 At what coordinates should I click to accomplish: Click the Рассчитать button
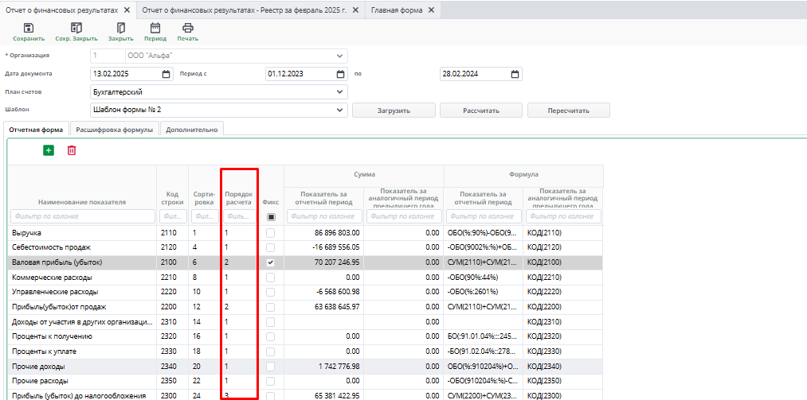click(480, 111)
